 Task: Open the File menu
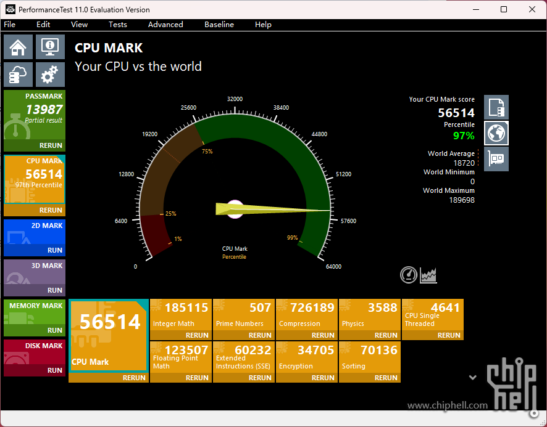pyautogui.click(x=9, y=25)
